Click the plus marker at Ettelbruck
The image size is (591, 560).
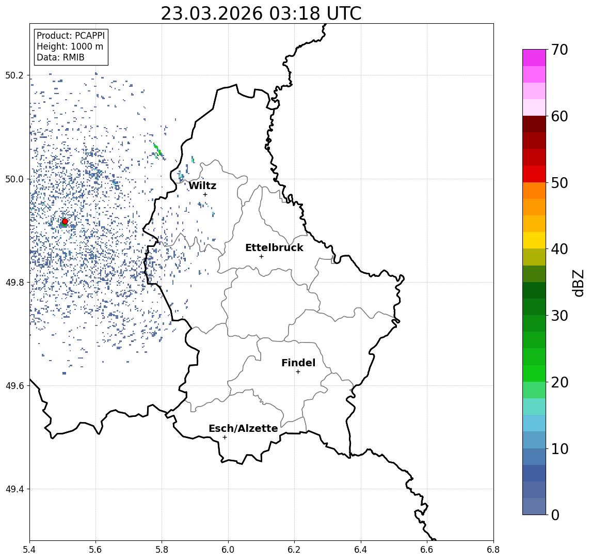pos(261,257)
